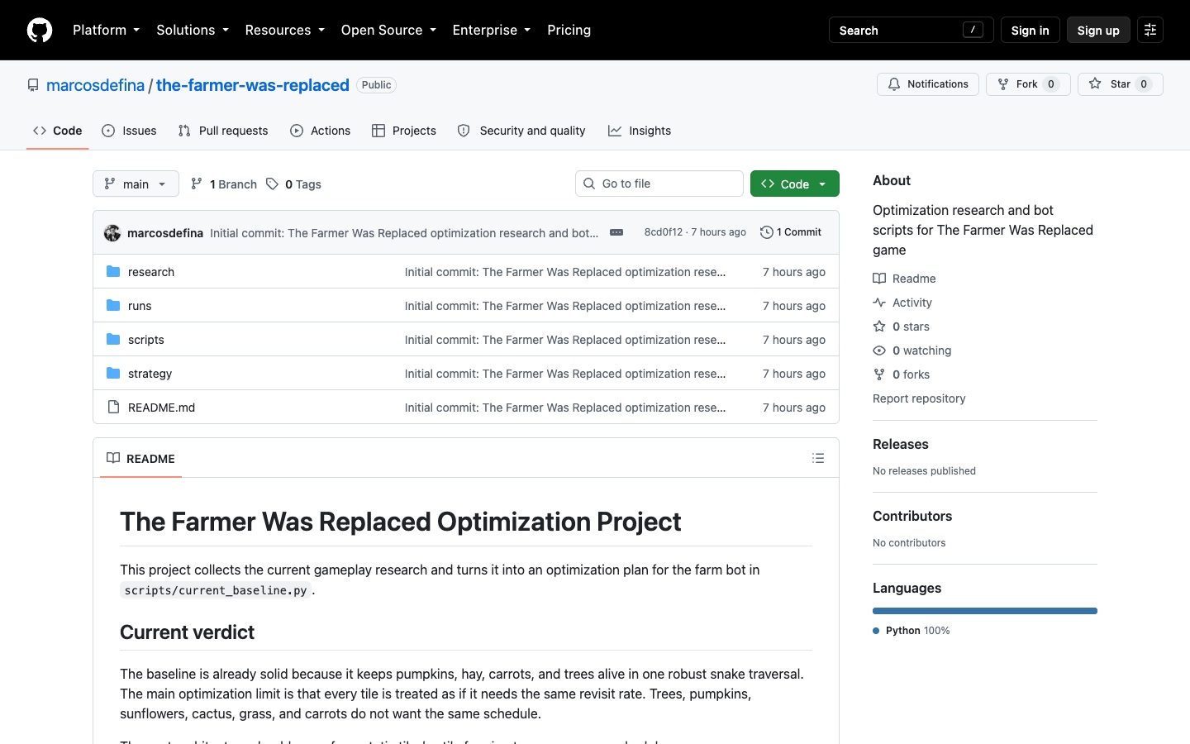The width and height of the screenshot is (1190, 744).
Task: Open README outline list icon
Action: pyautogui.click(x=818, y=458)
